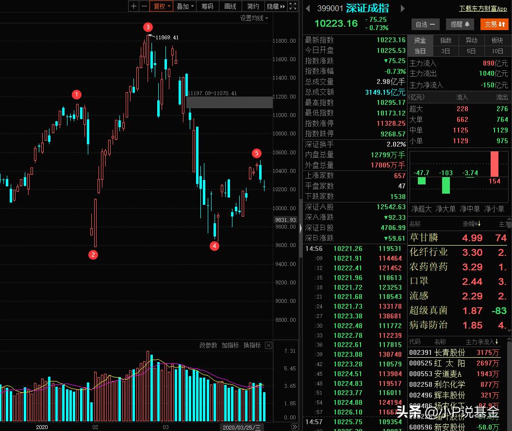Switch to 资金 tab
512x431 pixels.
pos(420,40)
